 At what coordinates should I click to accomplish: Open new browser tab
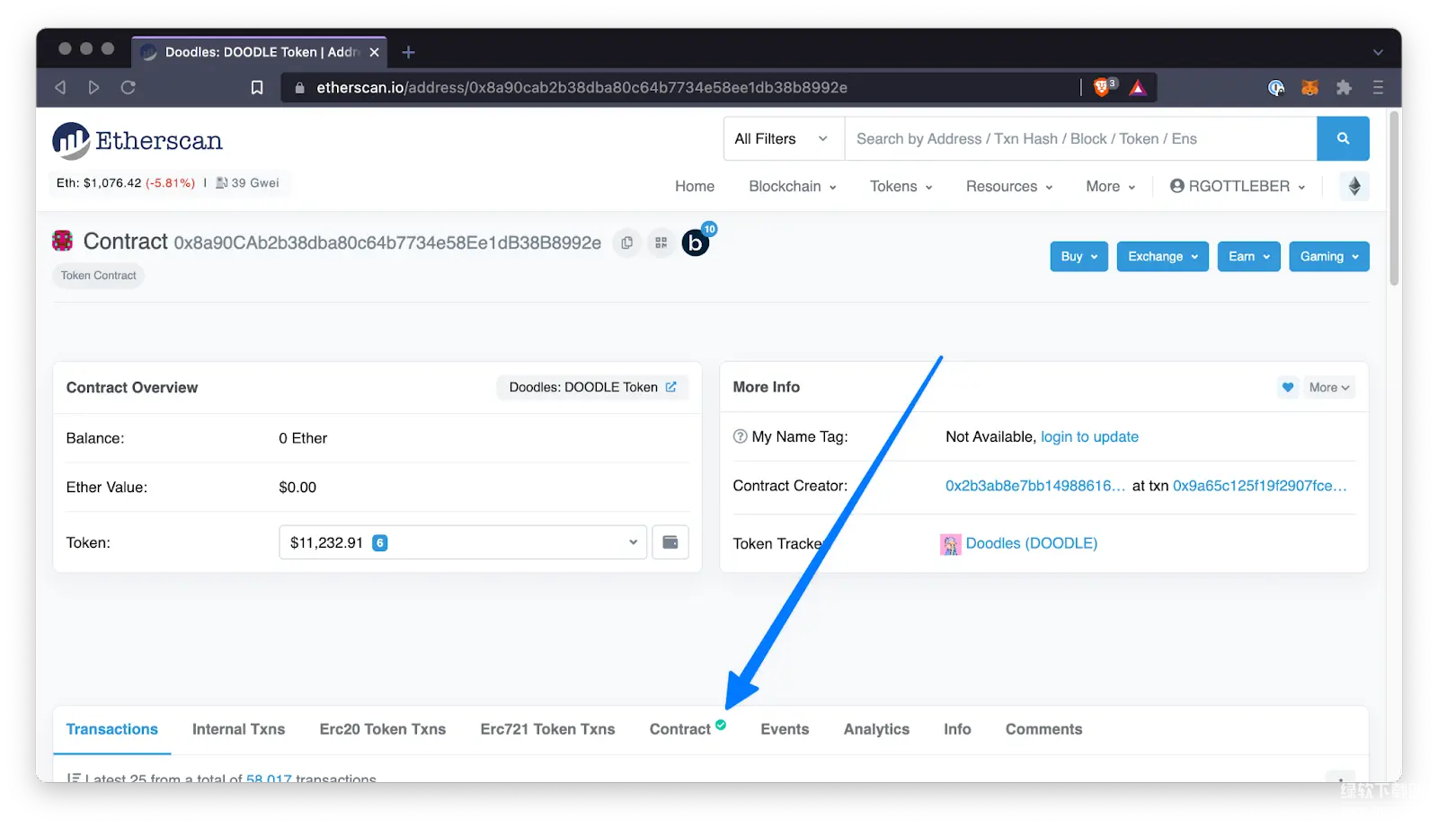[408, 52]
